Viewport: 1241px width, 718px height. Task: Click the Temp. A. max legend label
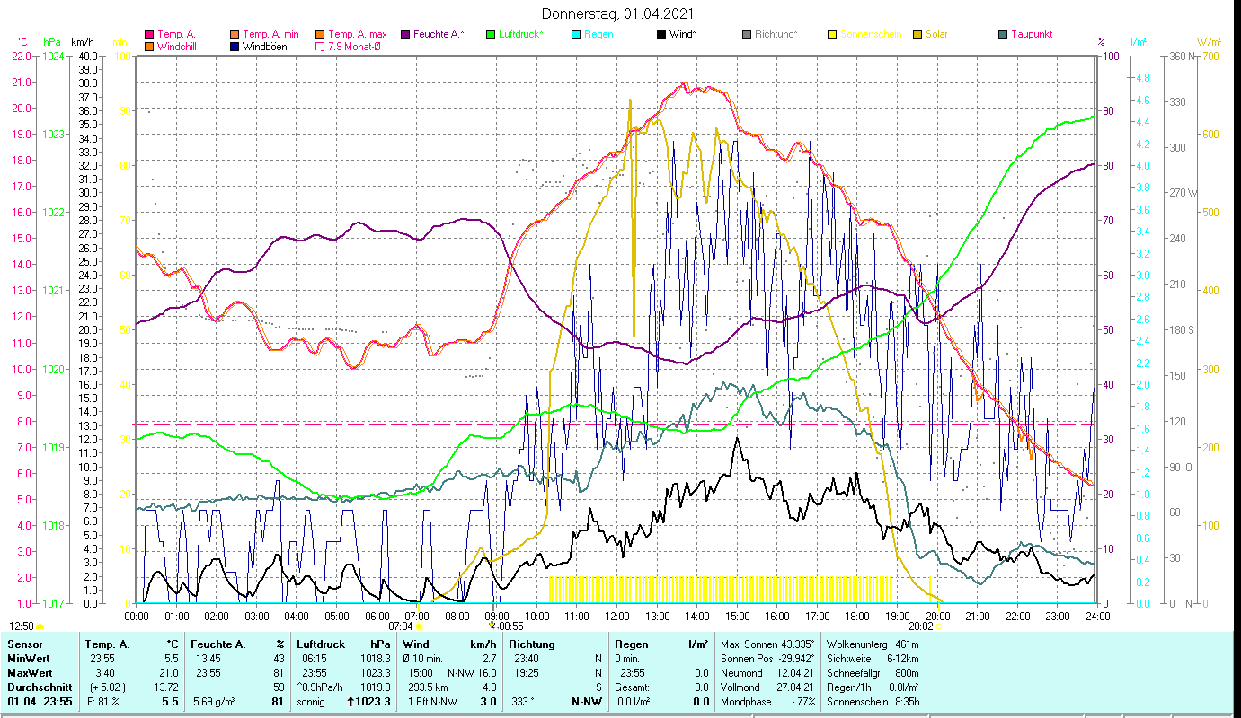coord(357,35)
